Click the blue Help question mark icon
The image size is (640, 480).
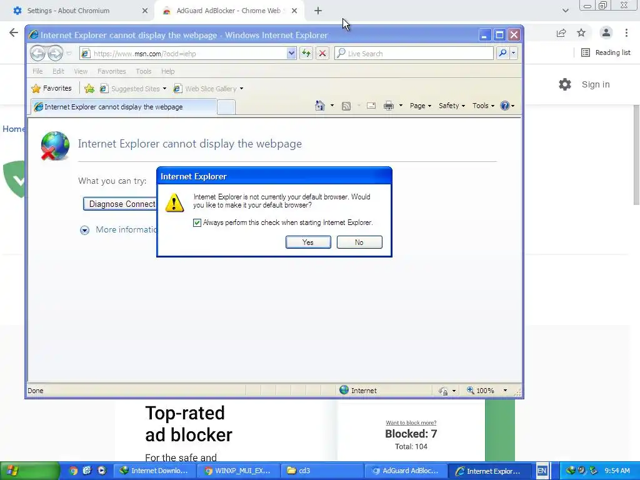(505, 106)
